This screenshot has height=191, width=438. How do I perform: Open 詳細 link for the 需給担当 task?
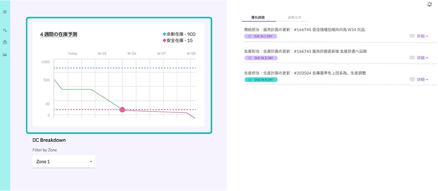click(x=423, y=36)
